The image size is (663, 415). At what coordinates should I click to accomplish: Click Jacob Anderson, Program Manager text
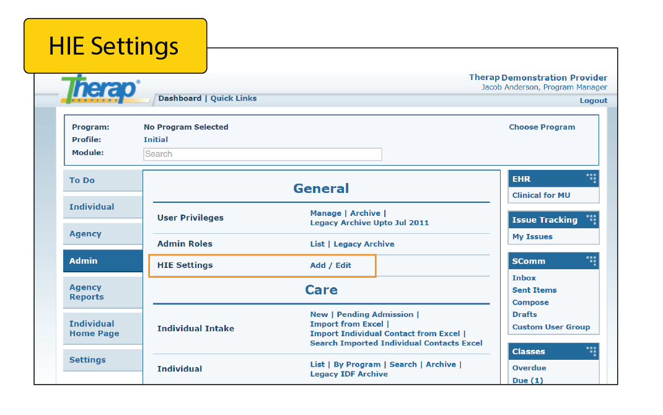tap(544, 87)
